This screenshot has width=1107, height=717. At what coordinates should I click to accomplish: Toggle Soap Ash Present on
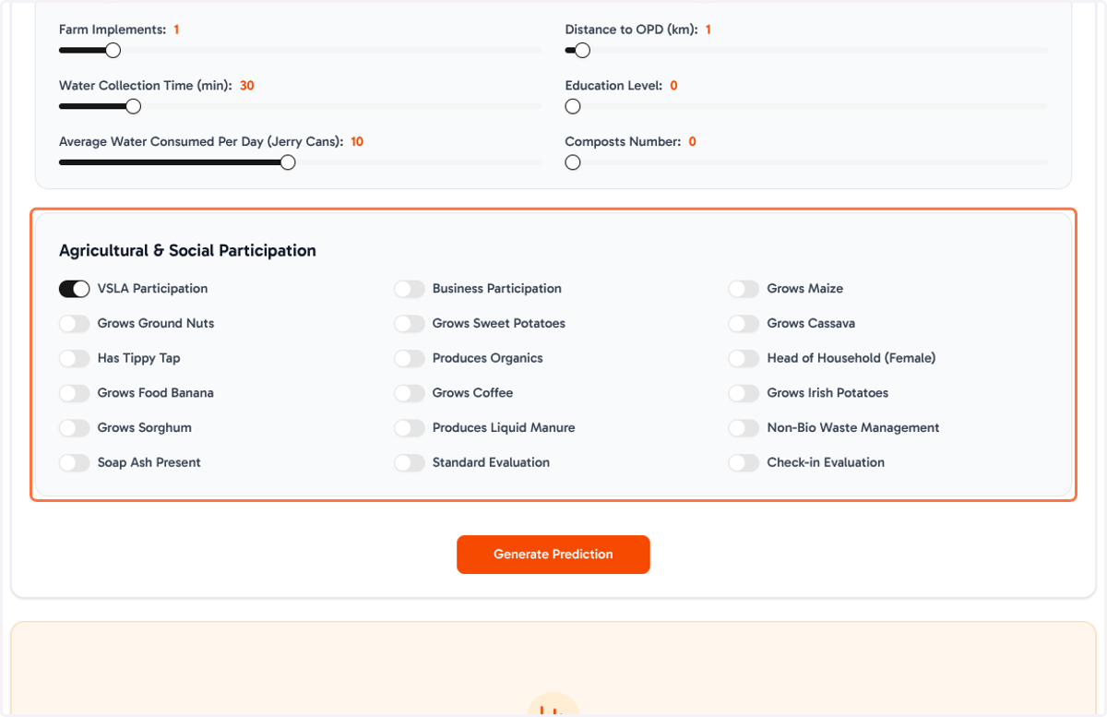pyautogui.click(x=74, y=462)
